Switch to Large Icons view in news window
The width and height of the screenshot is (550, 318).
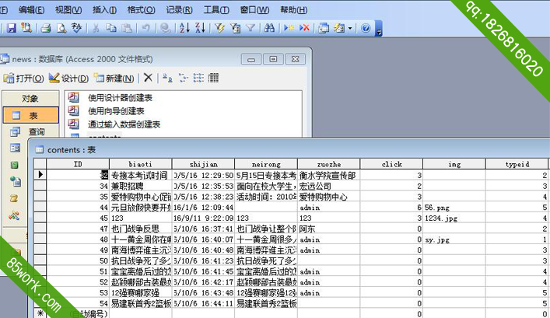pyautogui.click(x=167, y=78)
